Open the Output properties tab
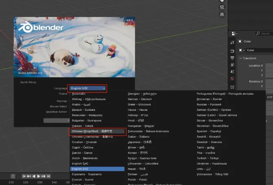Image resolution: width=273 pixels, height=185 pixels. pyautogui.click(x=232, y=58)
